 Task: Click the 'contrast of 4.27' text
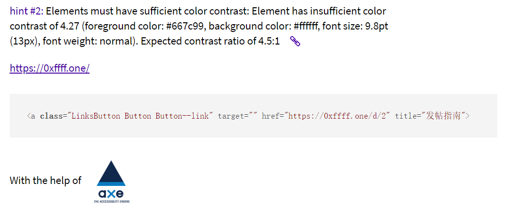(x=45, y=26)
